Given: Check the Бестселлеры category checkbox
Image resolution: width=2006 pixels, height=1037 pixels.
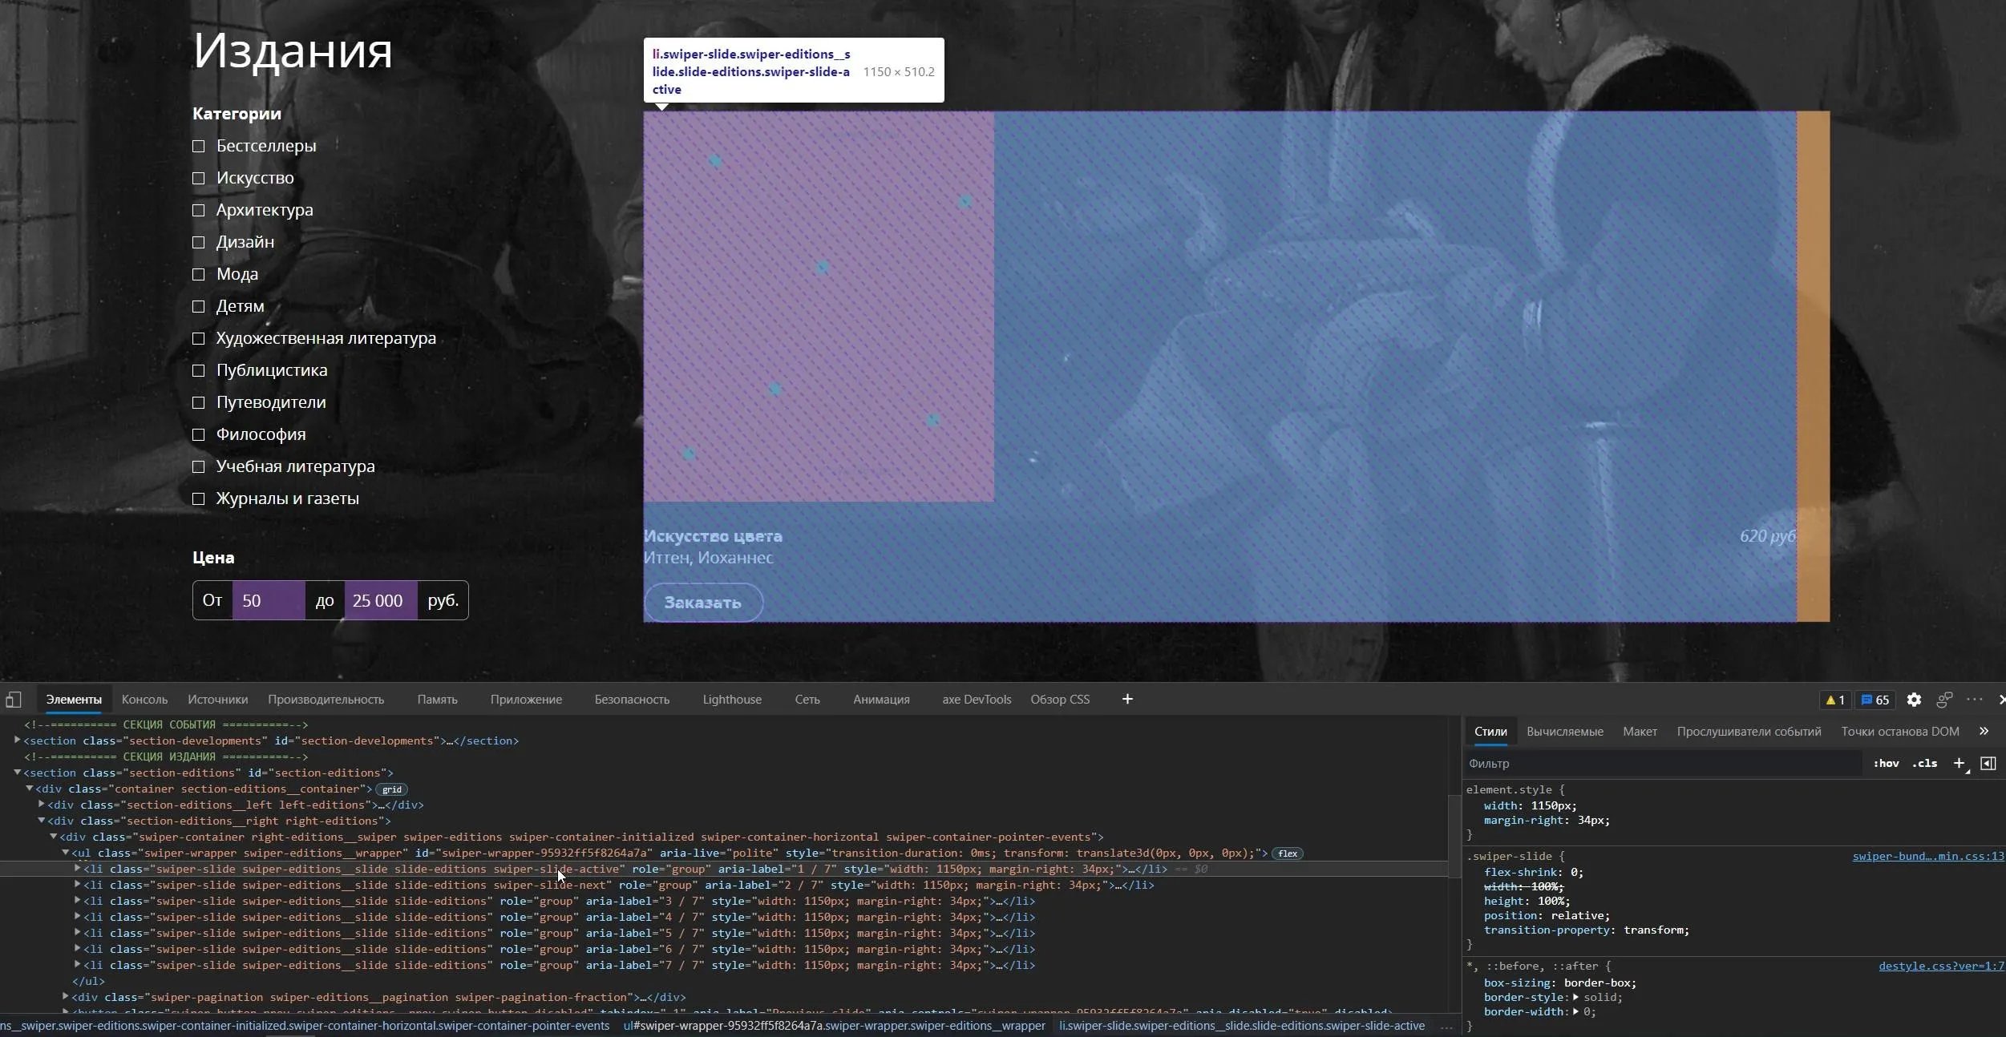Looking at the screenshot, I should [199, 146].
